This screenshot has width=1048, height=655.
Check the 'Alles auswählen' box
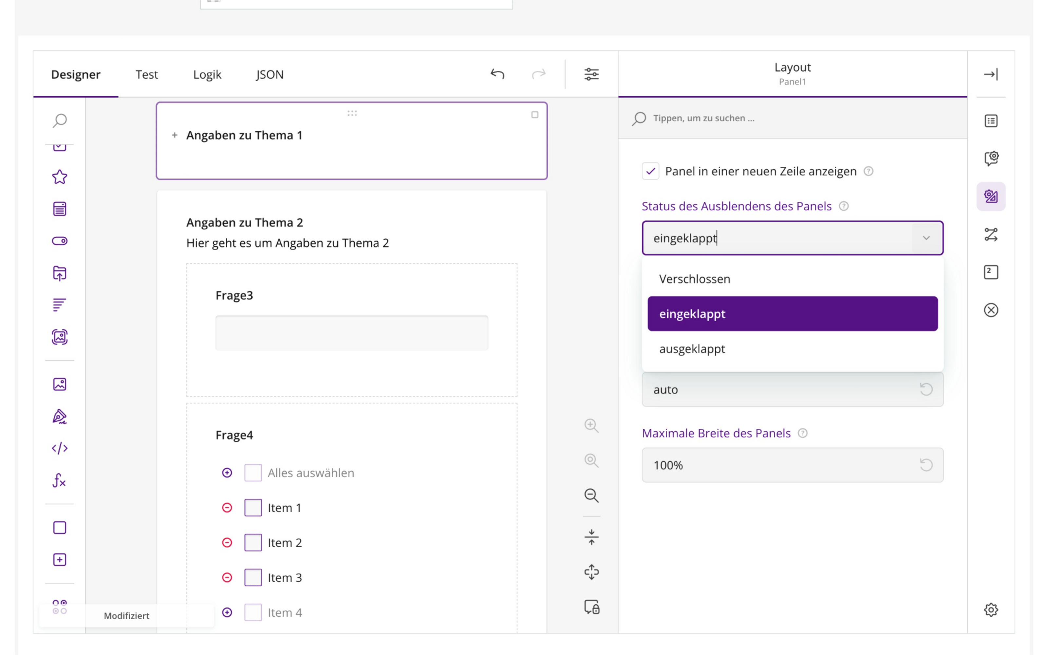click(253, 473)
